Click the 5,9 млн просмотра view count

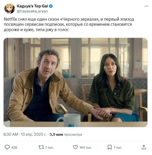66,135
